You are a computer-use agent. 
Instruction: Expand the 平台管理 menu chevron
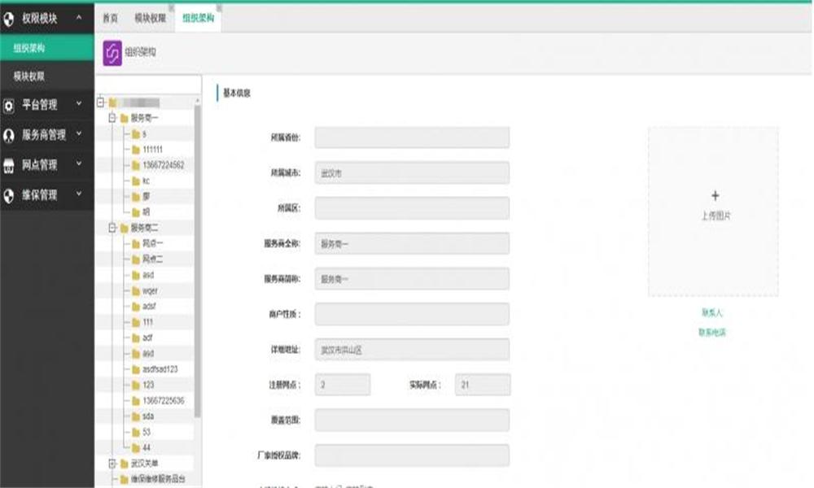(x=79, y=104)
